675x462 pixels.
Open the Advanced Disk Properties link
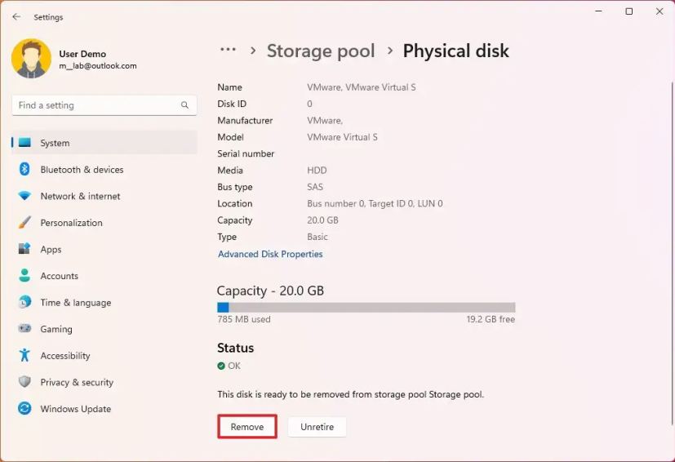tap(270, 254)
